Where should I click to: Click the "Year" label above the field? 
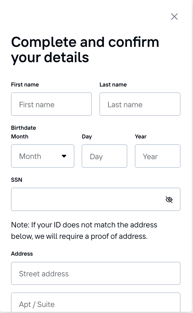140,137
